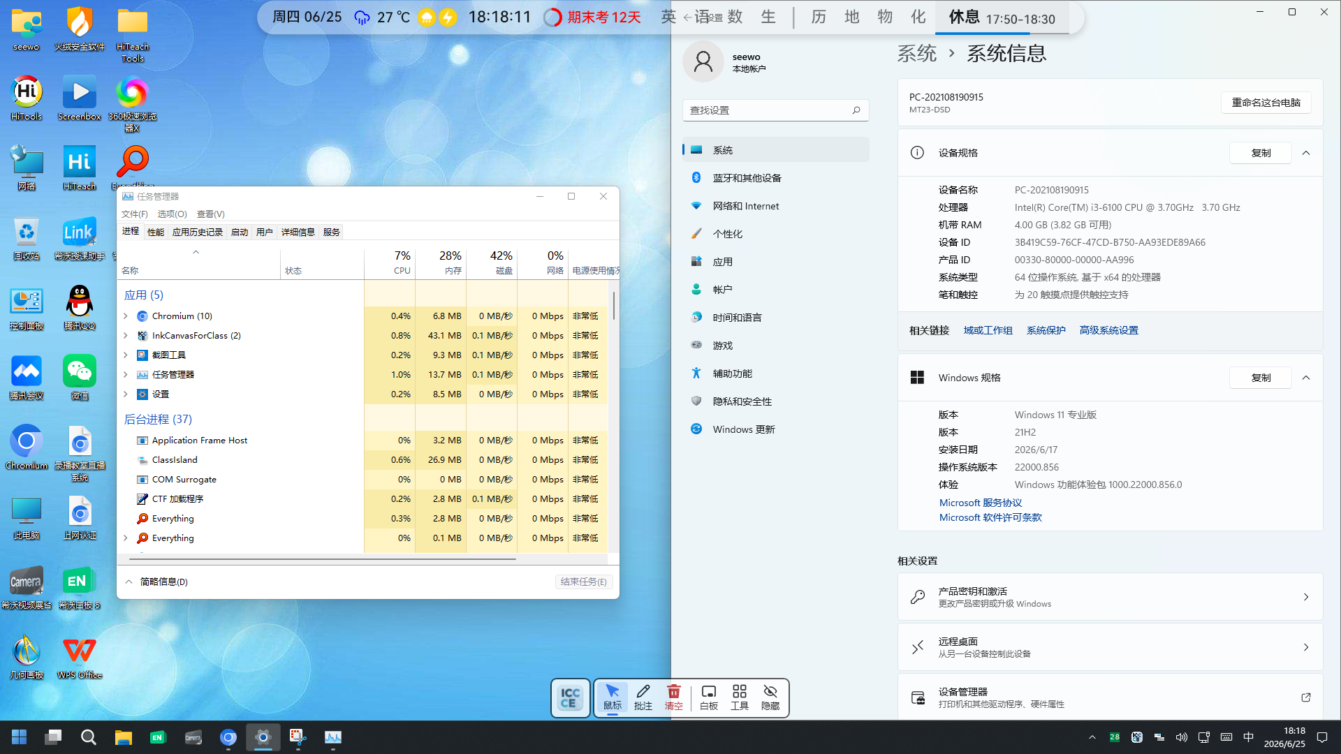
Task: Show hidden system tray icons
Action: tap(1092, 737)
